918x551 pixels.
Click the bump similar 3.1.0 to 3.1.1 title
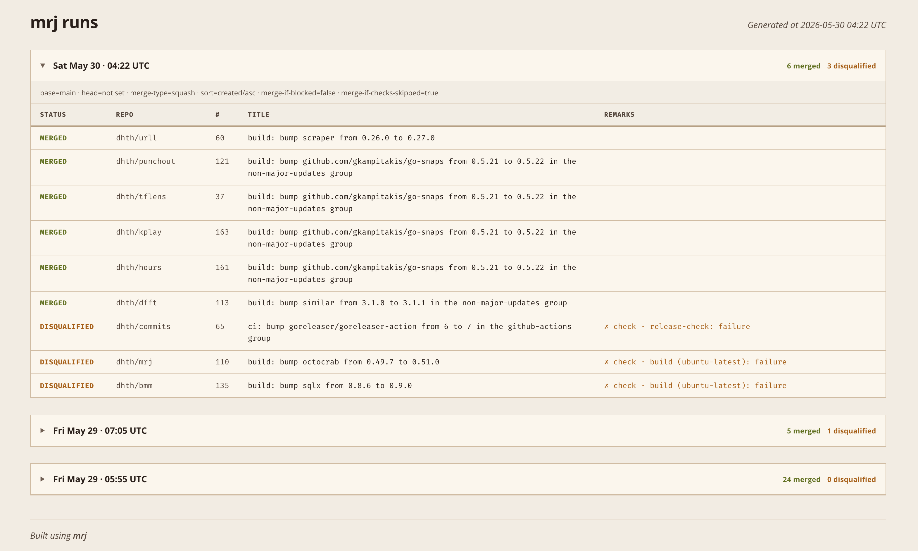408,303
